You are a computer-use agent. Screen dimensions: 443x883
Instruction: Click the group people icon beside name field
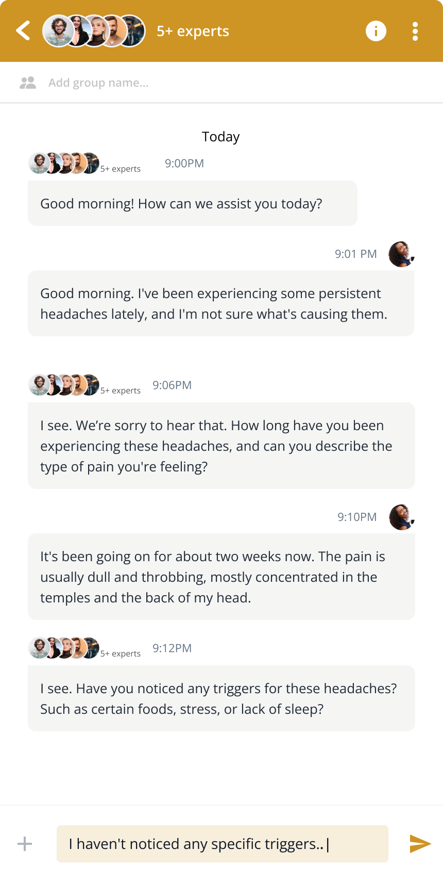click(28, 83)
